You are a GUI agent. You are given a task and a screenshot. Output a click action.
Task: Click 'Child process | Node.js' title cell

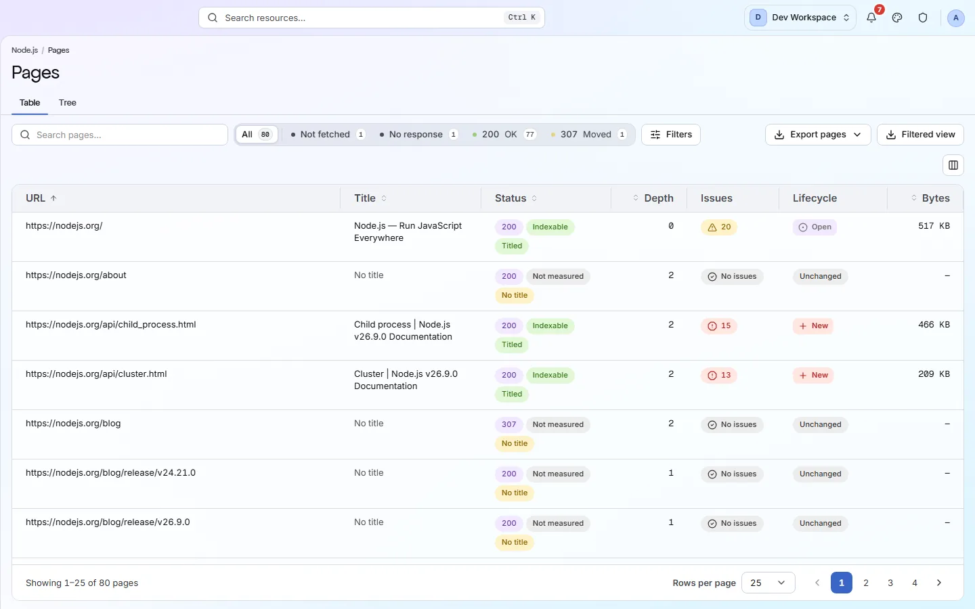point(403,331)
